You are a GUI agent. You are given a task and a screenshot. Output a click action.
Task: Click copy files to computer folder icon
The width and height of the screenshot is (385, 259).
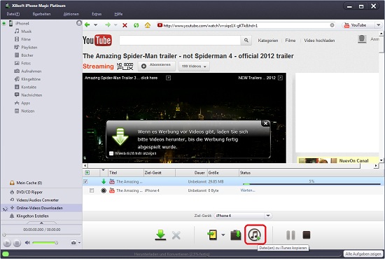coord(236,235)
